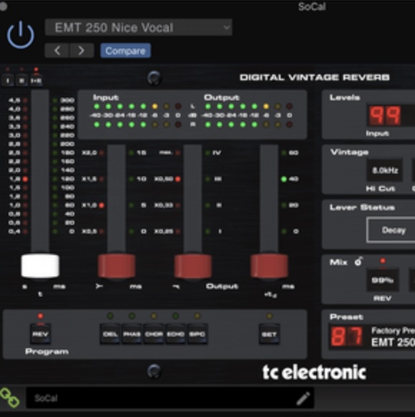Select engine I button

point(8,80)
